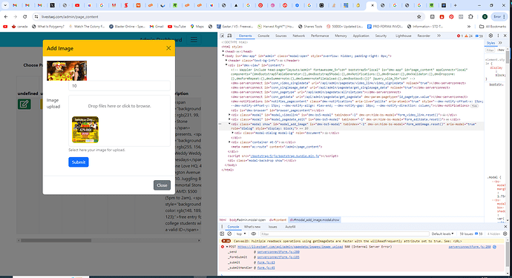The height and width of the screenshot is (278, 512).
Task: Collapse the POST error stack trace
Action: click(x=227, y=247)
